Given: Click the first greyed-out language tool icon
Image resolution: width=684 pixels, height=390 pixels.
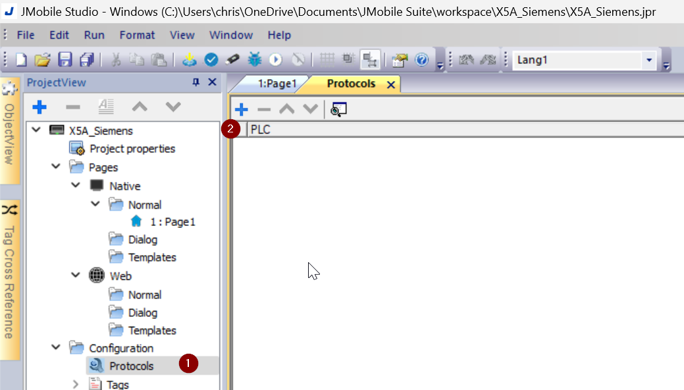Looking at the screenshot, I should click(466, 59).
